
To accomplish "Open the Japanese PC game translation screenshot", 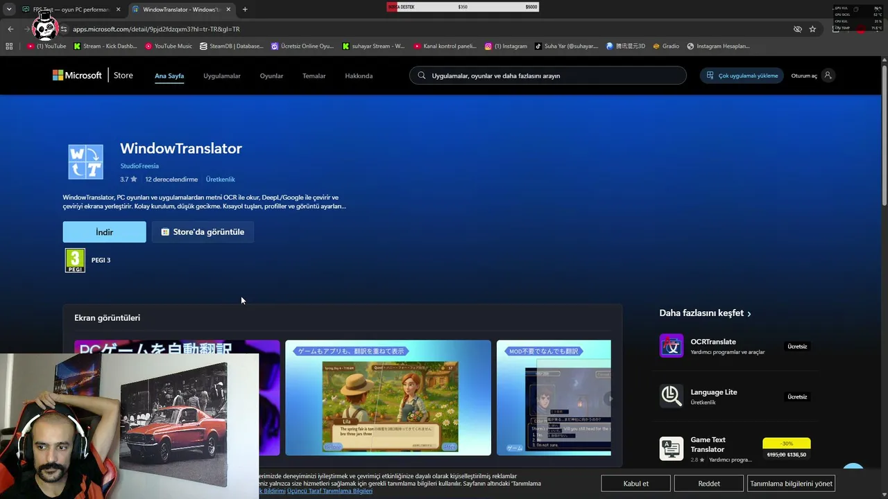I will [177, 398].
